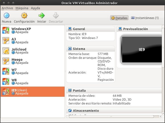Click the General section monitor icon
This screenshot has width=165, height=123.
70,29
